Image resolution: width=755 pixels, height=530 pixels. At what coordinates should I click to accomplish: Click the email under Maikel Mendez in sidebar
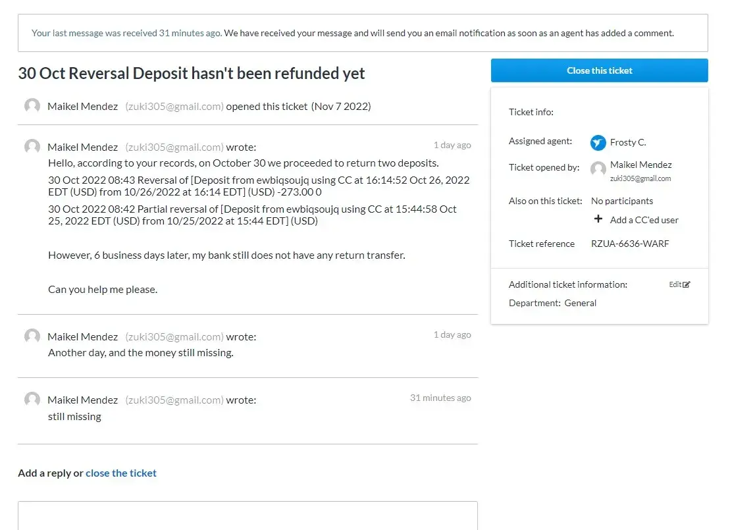640,178
